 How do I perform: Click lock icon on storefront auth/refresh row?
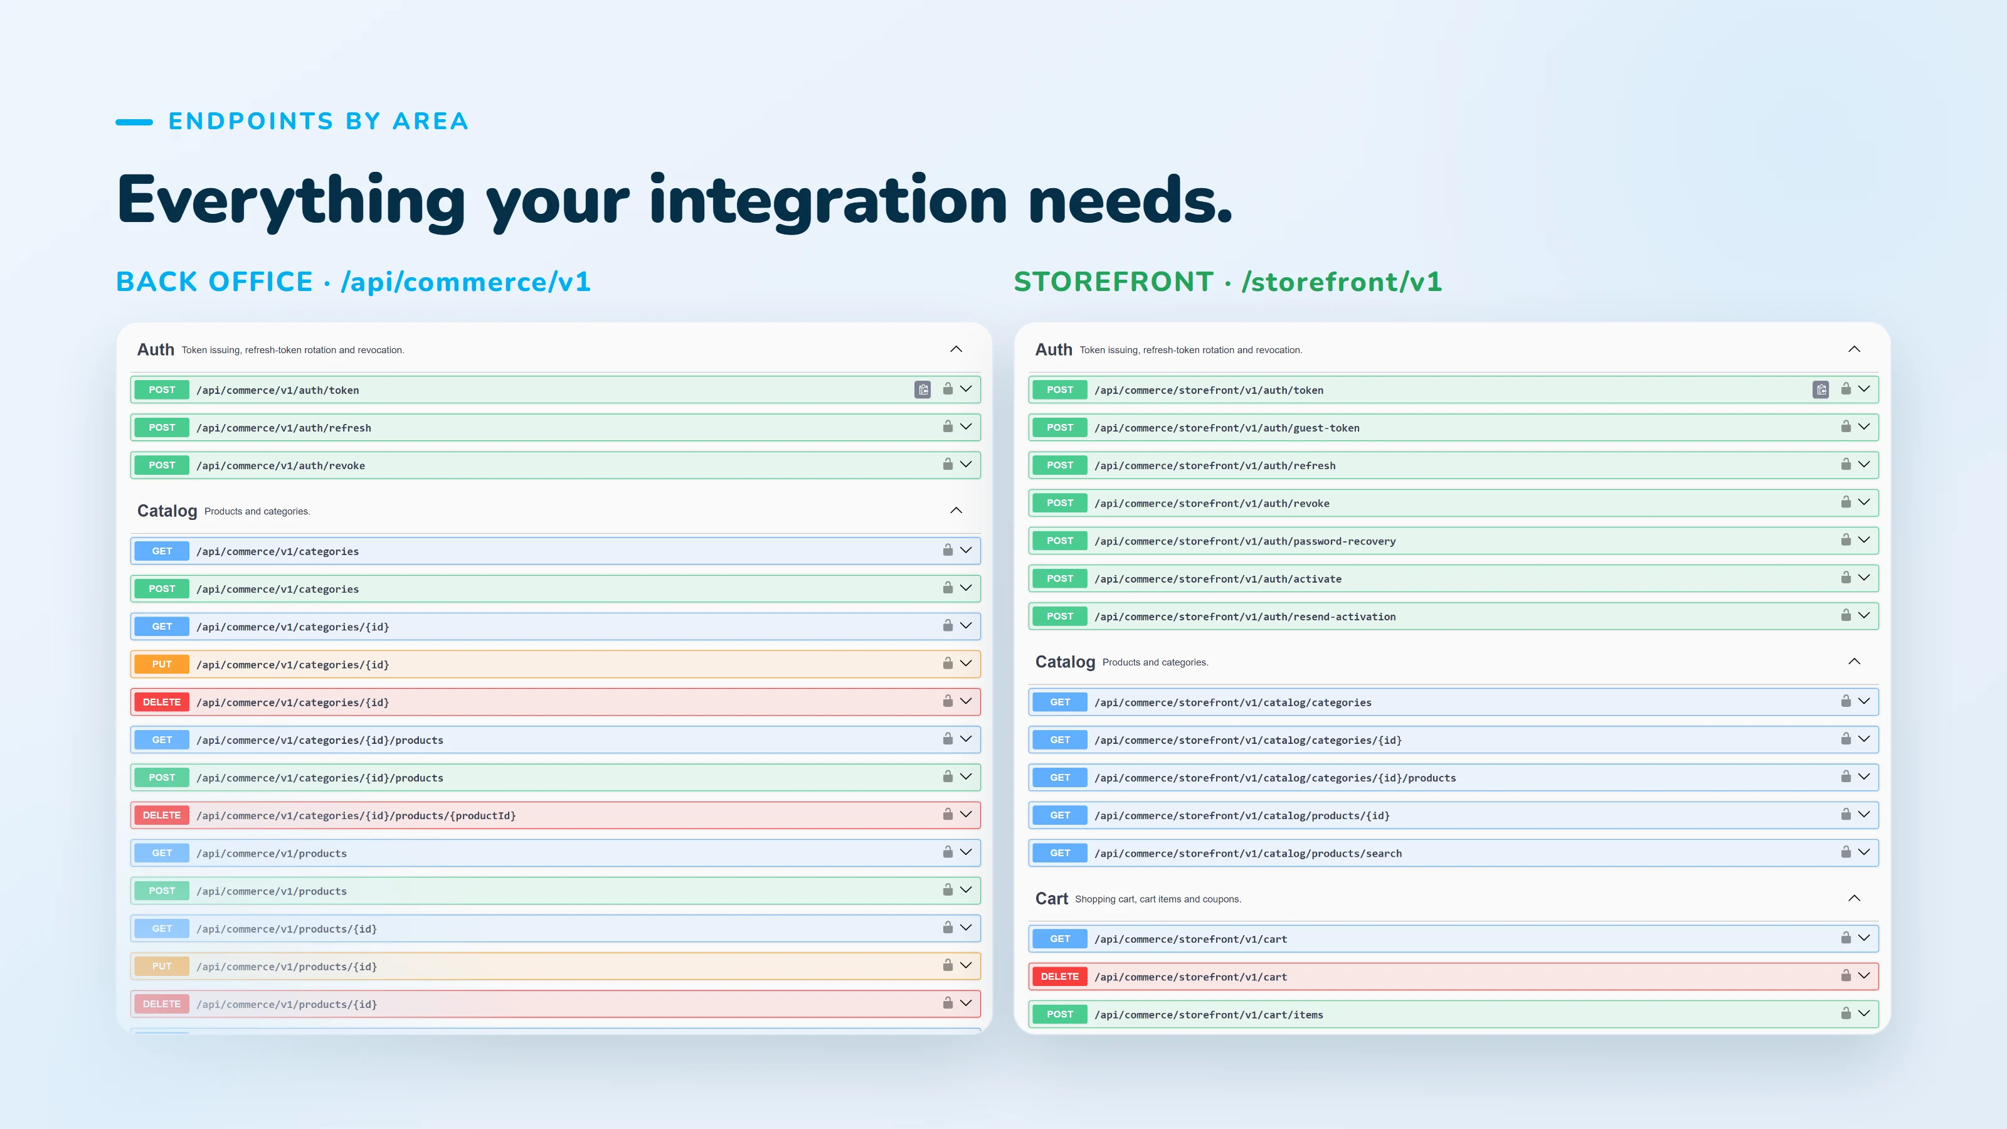[x=1846, y=464]
